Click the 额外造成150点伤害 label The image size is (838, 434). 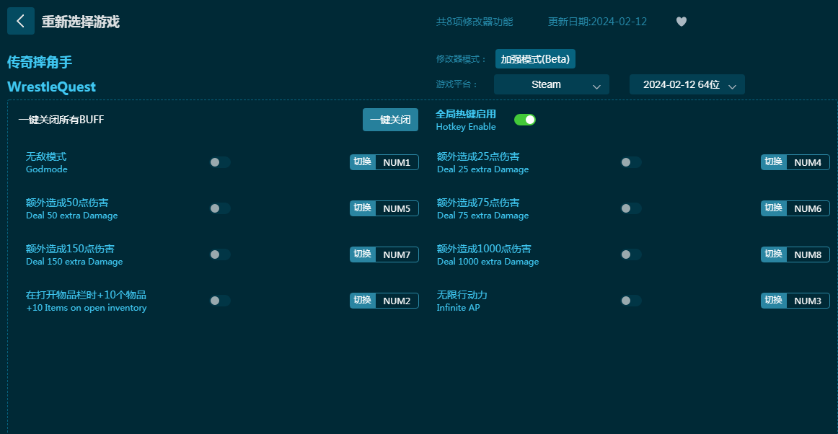[x=70, y=249]
